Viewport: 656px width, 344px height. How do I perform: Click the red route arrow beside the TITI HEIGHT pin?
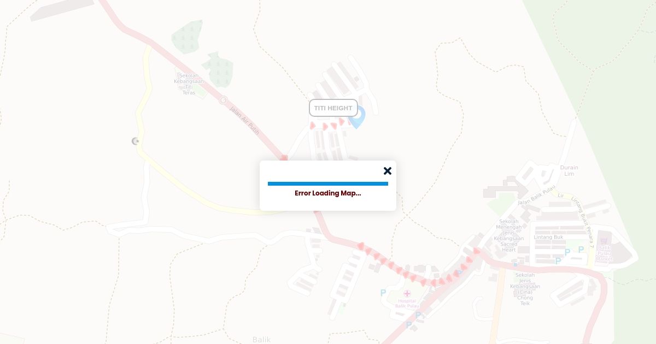click(x=343, y=122)
